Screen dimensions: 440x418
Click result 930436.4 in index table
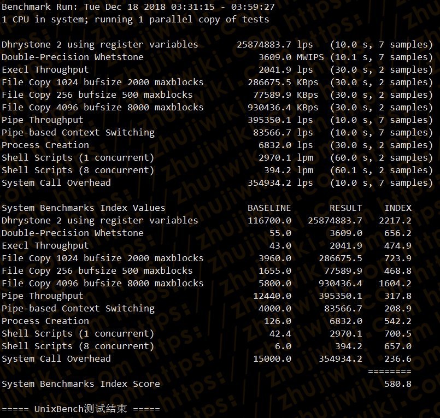(341, 284)
